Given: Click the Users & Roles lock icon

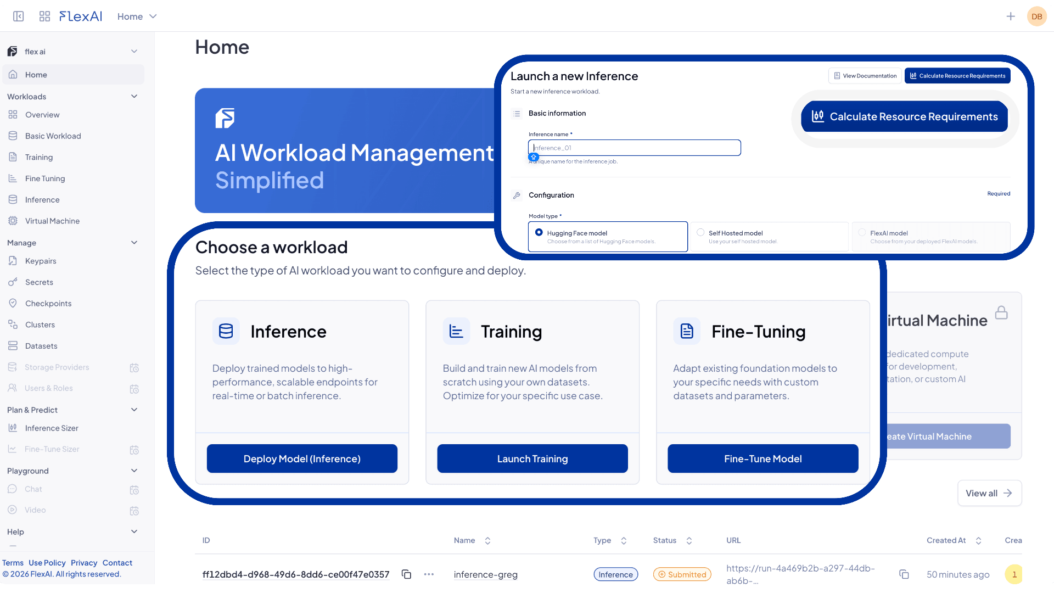Looking at the screenshot, I should (134, 389).
